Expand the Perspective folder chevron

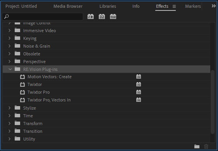pos(9,61)
